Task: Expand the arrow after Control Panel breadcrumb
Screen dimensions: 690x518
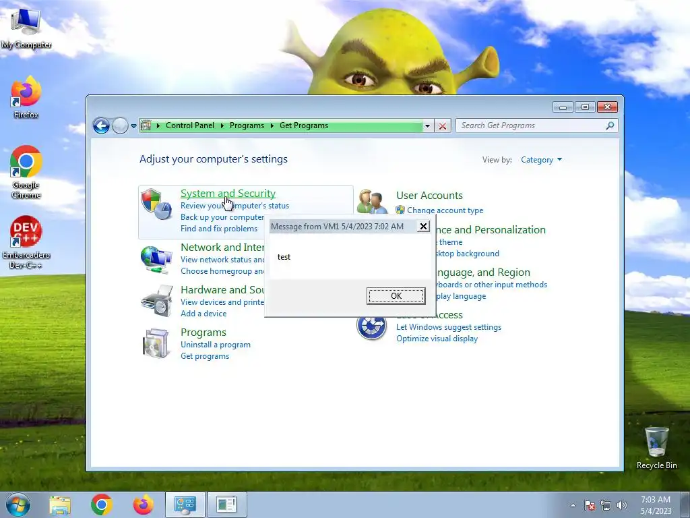Action: click(222, 125)
